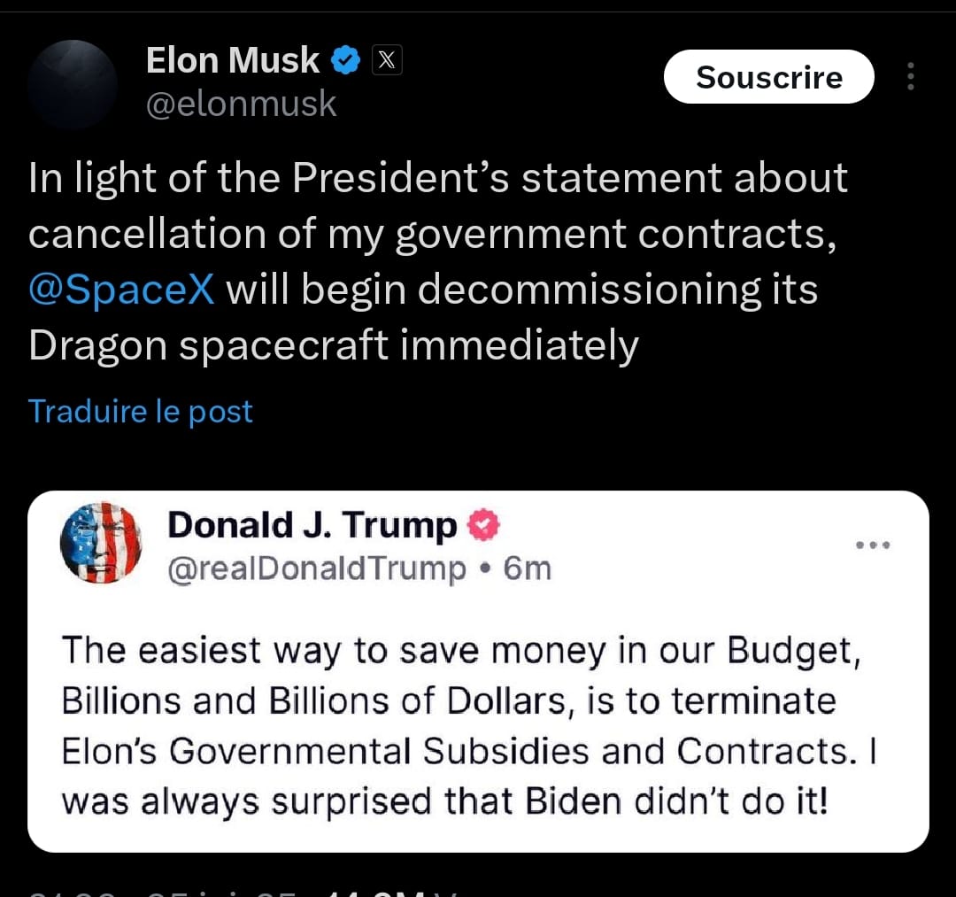Click Traduire le post
This screenshot has width=956, height=897.
141,411
